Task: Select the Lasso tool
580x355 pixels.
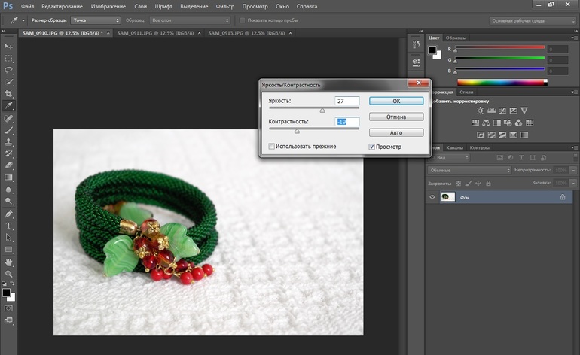Action: coord(9,70)
